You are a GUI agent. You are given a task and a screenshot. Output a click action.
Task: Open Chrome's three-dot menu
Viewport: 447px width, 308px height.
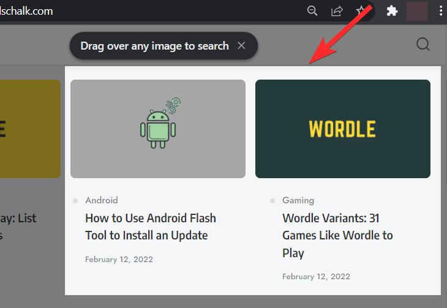tap(441, 10)
